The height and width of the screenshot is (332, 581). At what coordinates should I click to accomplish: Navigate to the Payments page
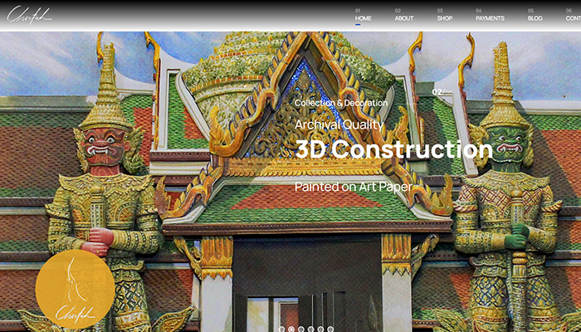(490, 17)
